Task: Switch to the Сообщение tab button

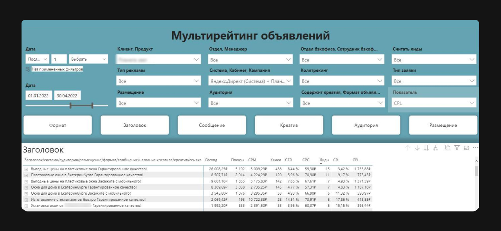Action: point(212,125)
